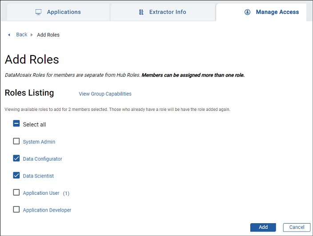Uncheck the Data Scientist checkbox

[16, 176]
